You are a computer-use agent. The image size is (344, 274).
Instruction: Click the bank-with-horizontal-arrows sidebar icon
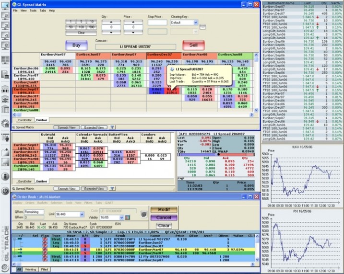[5, 90]
